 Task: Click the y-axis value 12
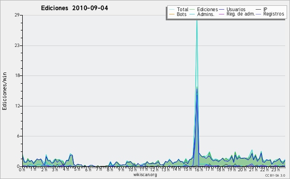pyautogui.click(x=17, y=106)
